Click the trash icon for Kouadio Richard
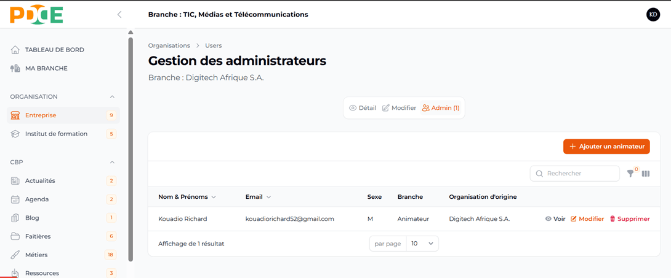This screenshot has height=278, width=671. tap(613, 218)
